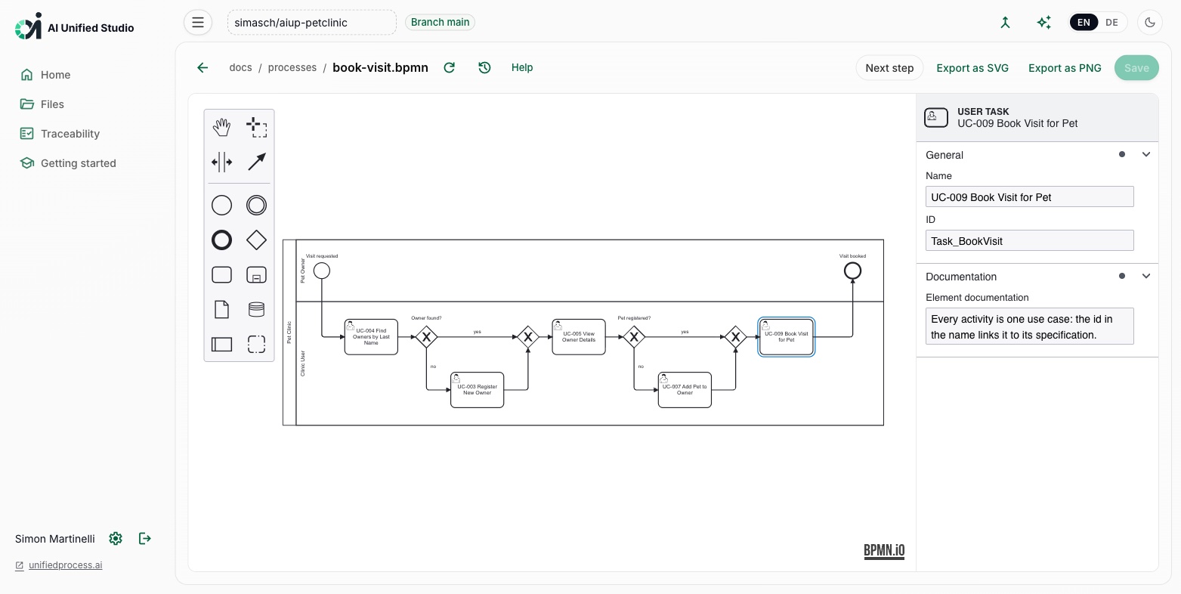Edit the Name field of the task
The height and width of the screenshot is (594, 1181).
[1029, 197]
